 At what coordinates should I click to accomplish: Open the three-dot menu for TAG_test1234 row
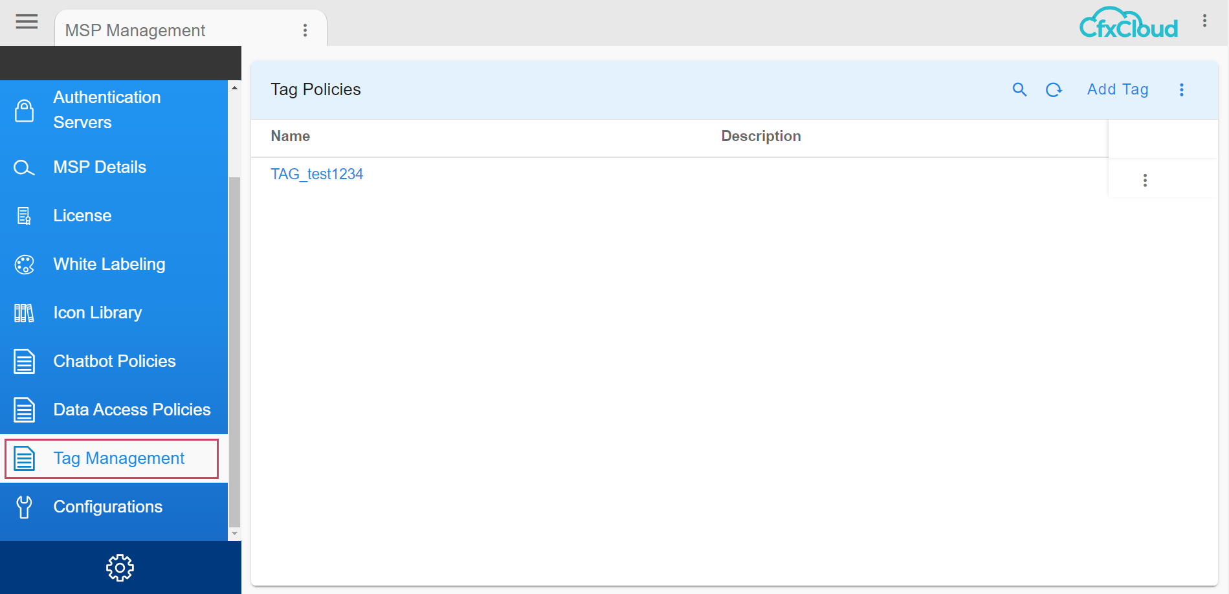coord(1146,180)
